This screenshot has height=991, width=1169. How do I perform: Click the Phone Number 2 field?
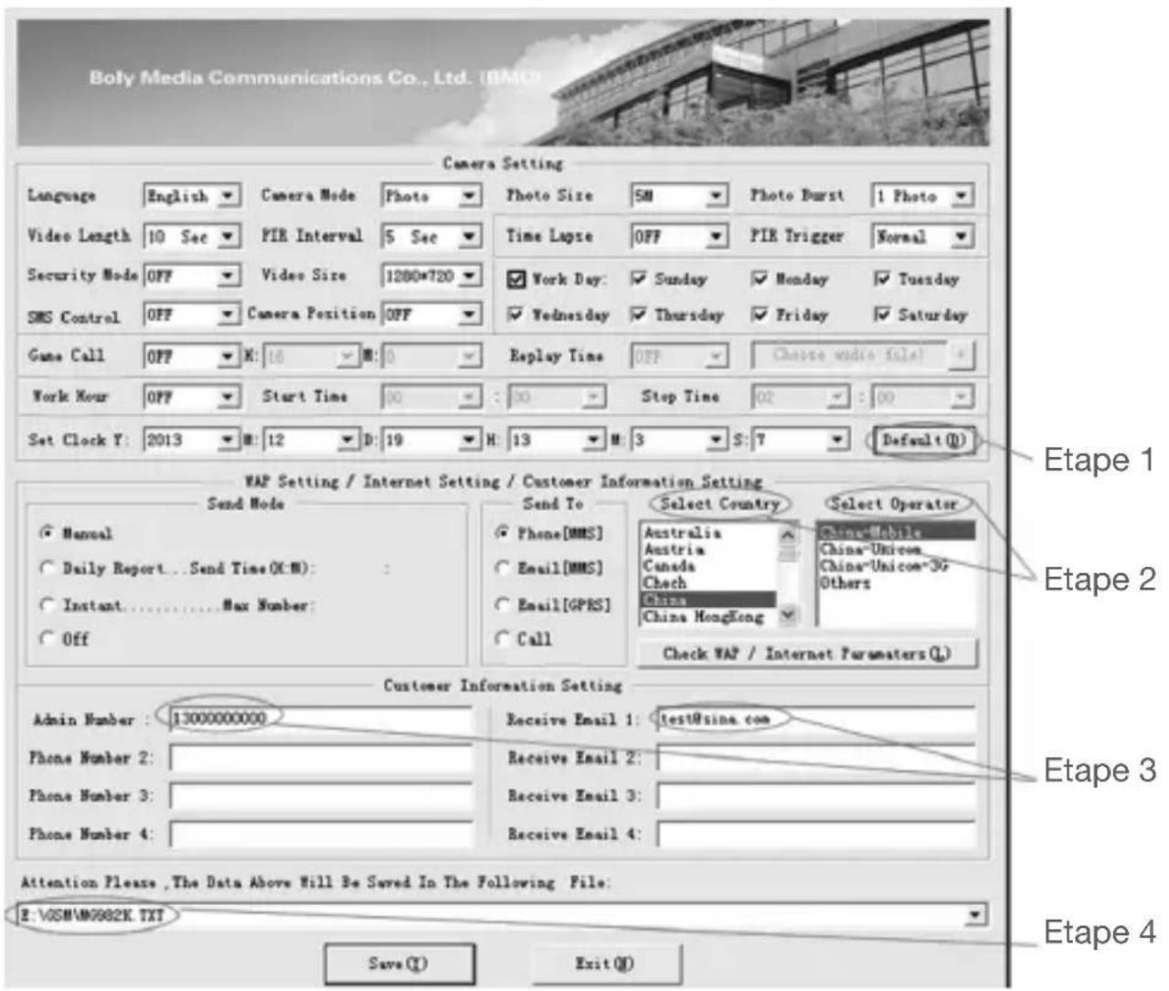pyautogui.click(x=321, y=758)
